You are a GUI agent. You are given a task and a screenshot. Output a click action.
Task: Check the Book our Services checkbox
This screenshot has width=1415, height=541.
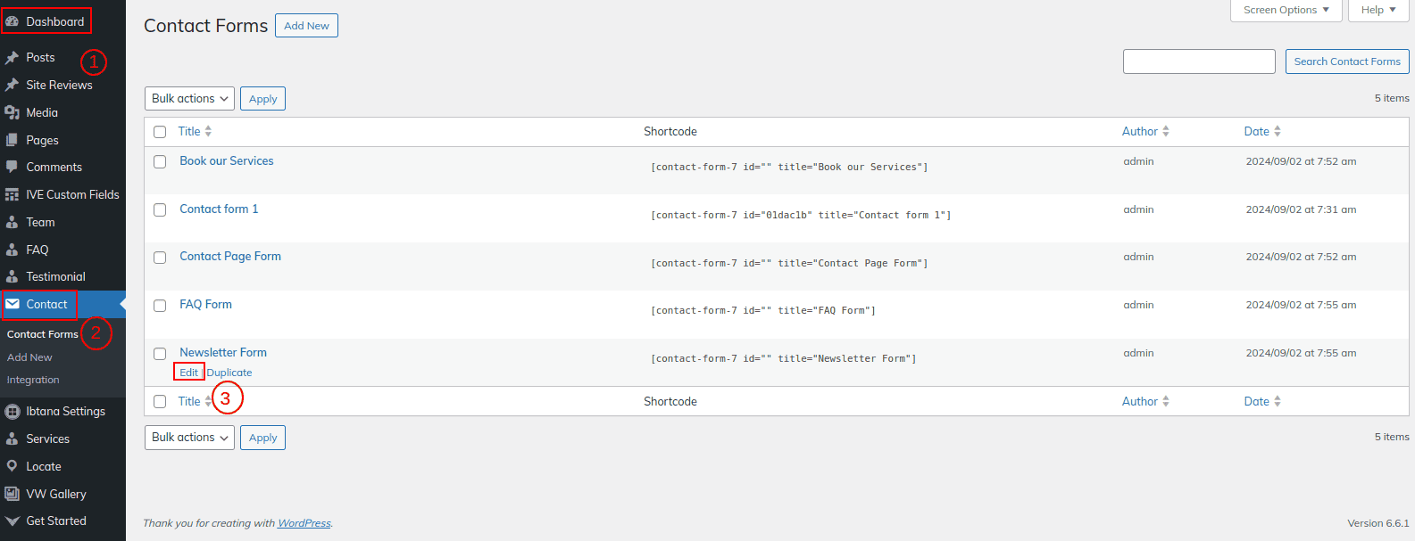(x=160, y=162)
